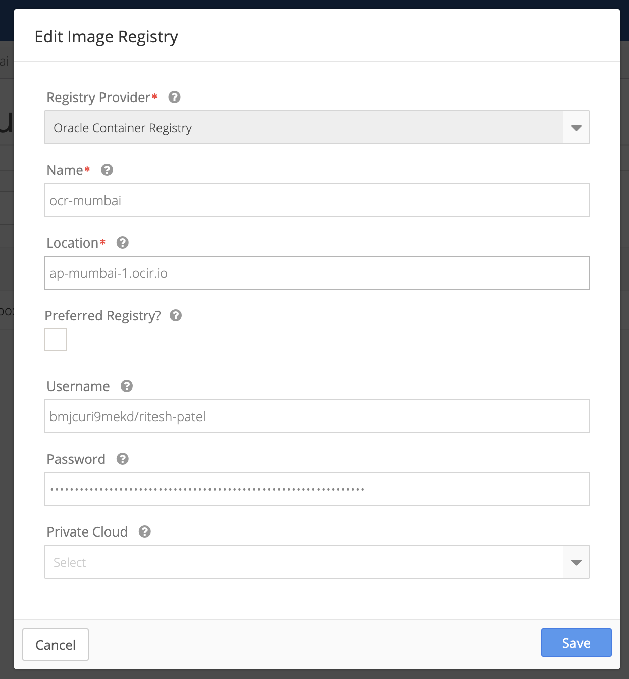629x679 pixels.
Task: View help for the Password field
Action: coord(122,459)
